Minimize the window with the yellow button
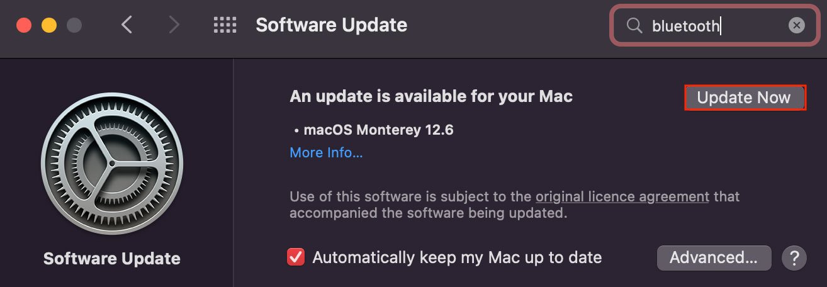 tap(49, 26)
